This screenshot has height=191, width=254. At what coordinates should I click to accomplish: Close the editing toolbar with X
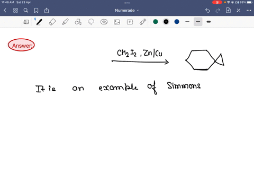tap(239, 11)
